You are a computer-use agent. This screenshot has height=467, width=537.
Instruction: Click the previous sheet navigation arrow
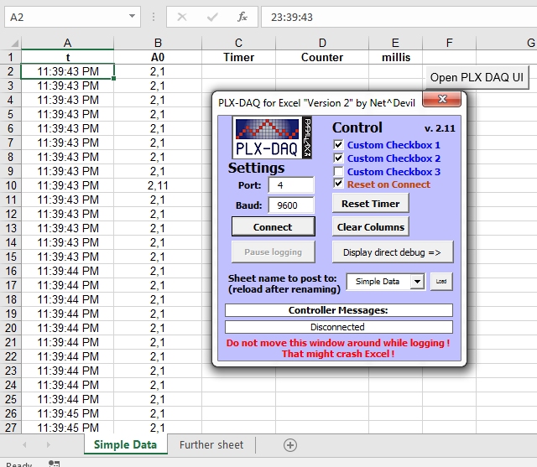click(x=24, y=444)
